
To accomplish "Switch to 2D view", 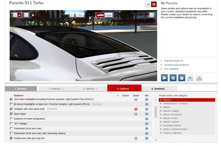I will 148,4.
